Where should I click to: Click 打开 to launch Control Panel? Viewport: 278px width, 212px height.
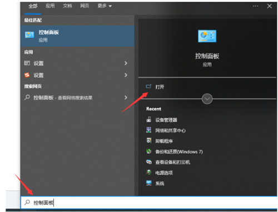tap(160, 87)
